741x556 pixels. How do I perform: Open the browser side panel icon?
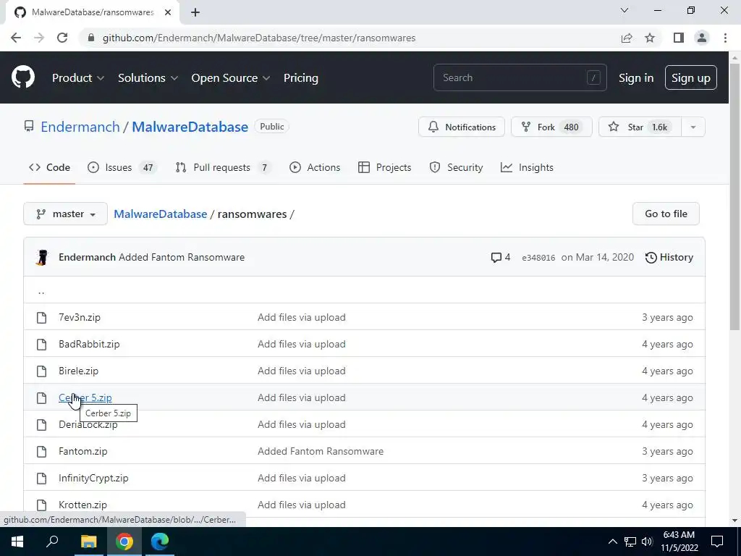coord(679,38)
